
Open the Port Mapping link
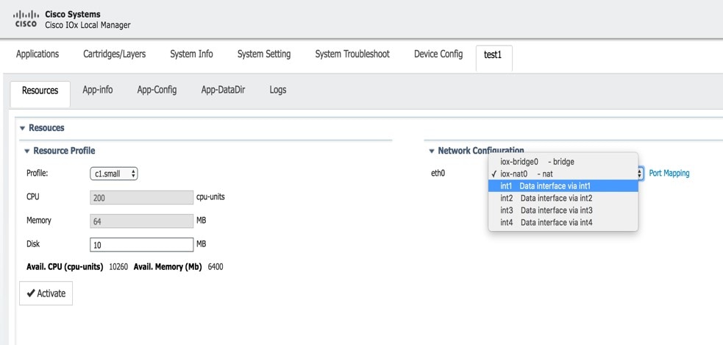[x=669, y=174]
